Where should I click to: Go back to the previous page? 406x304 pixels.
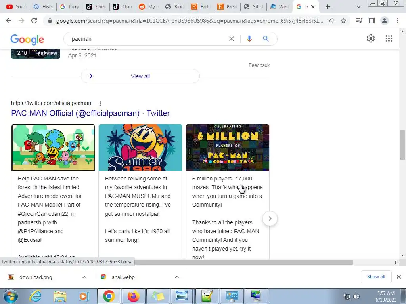9,21
